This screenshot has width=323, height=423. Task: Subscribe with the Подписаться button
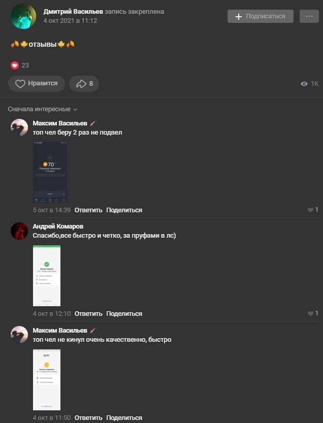pos(261,16)
